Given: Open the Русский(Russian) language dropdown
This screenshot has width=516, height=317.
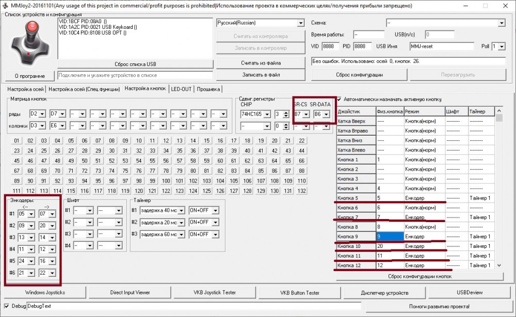Looking at the screenshot, I should click(x=300, y=23).
